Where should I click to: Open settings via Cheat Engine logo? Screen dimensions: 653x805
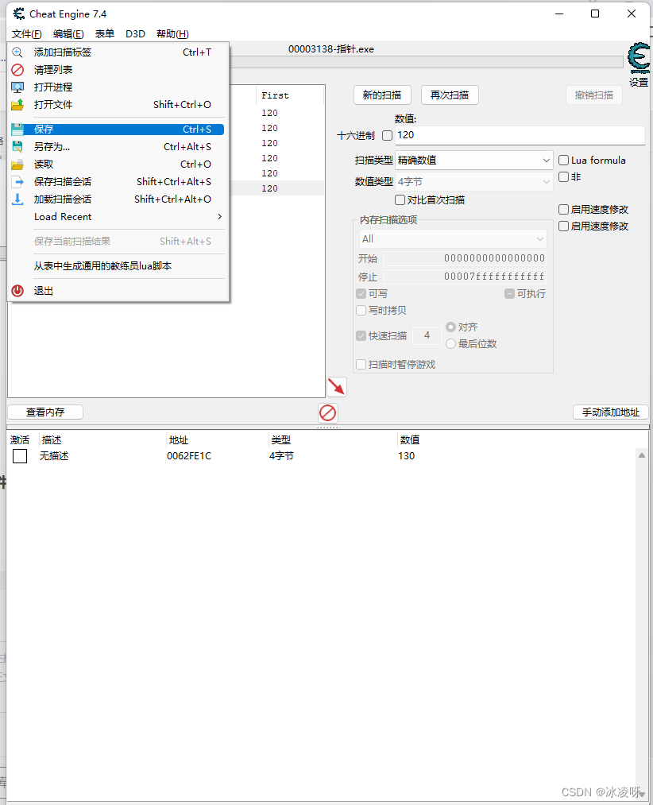[x=639, y=57]
